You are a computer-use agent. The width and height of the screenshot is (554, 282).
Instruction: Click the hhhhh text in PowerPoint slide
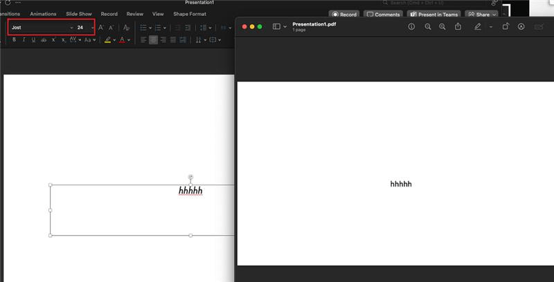190,191
